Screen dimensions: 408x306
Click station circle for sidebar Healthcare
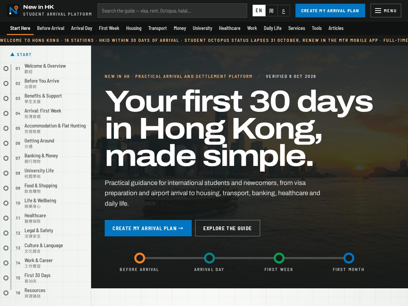[x=6, y=218]
